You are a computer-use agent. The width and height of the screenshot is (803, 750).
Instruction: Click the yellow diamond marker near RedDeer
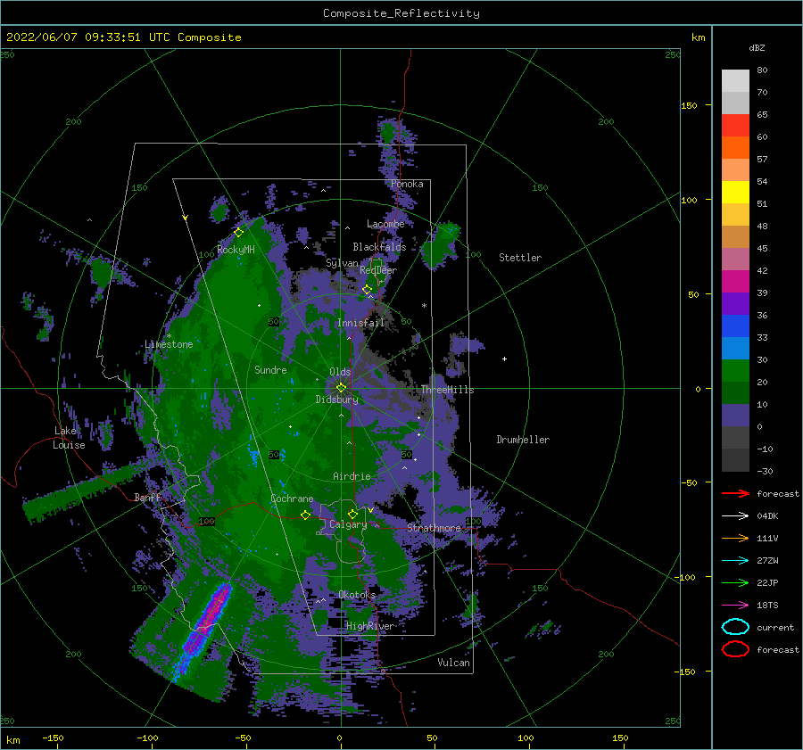point(368,289)
